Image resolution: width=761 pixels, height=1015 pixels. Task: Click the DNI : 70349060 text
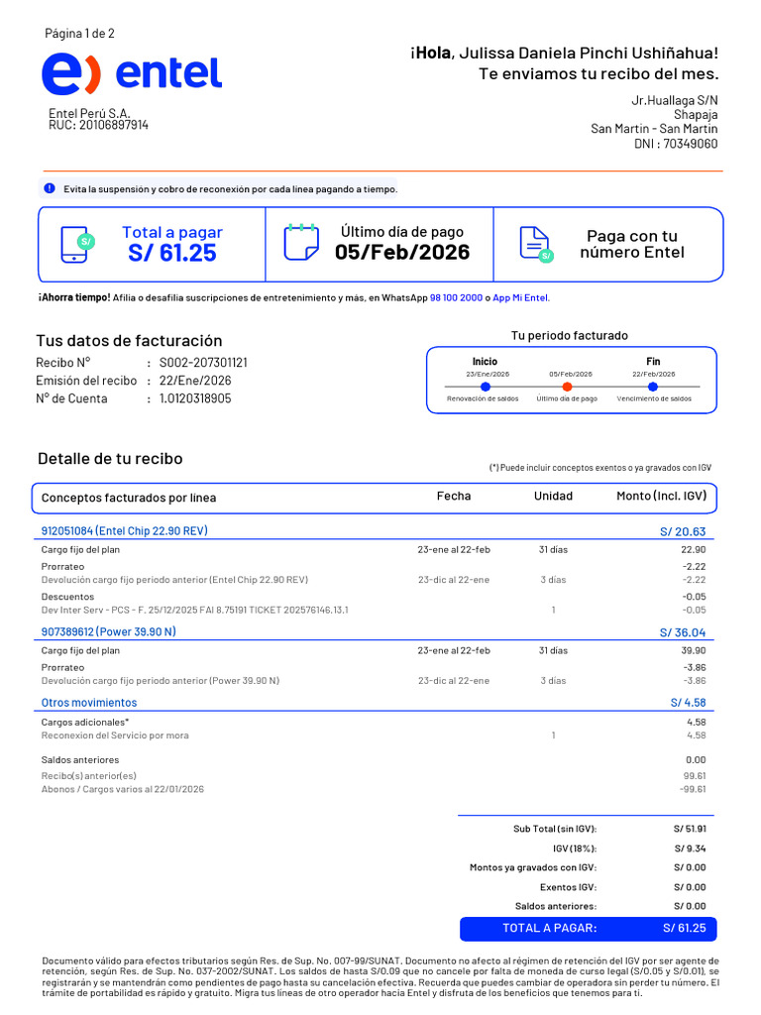(676, 144)
